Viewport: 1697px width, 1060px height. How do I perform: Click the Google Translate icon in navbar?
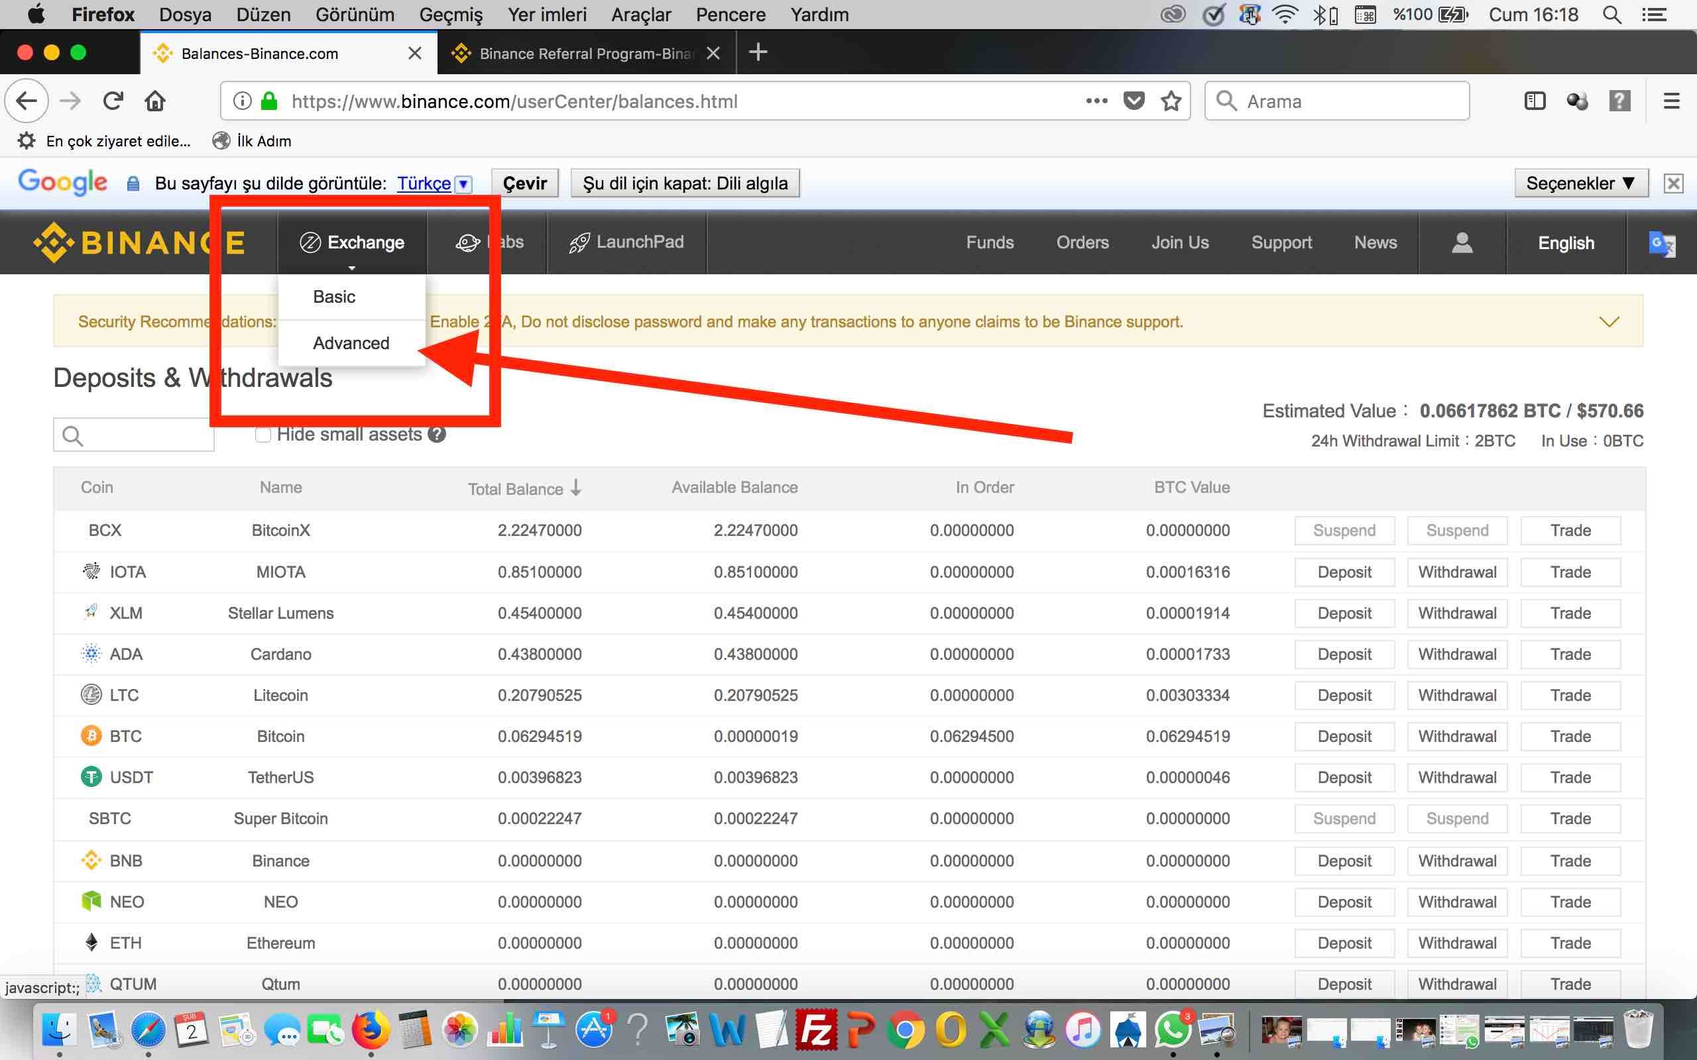1661,243
